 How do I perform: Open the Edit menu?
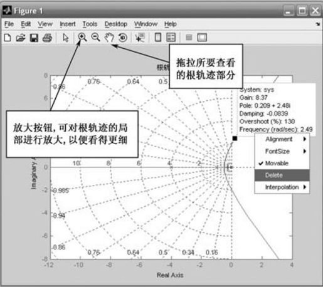tap(26, 24)
